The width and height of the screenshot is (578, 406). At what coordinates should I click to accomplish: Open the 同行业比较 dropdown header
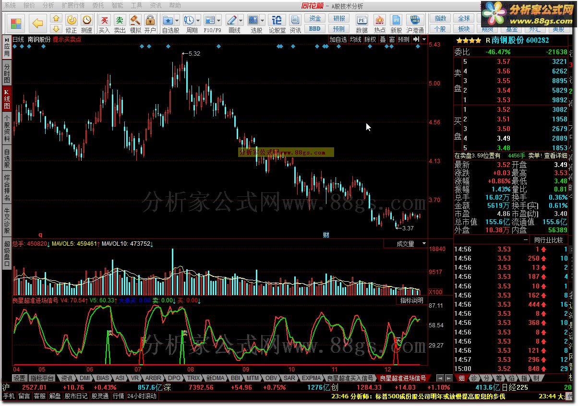tap(548, 239)
